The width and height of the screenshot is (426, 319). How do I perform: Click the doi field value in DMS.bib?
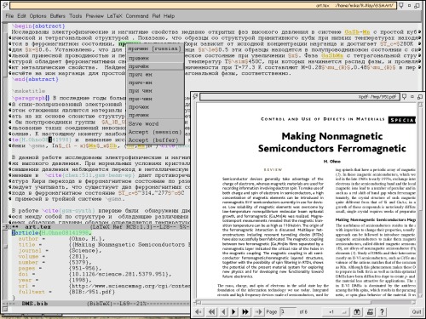point(120,274)
